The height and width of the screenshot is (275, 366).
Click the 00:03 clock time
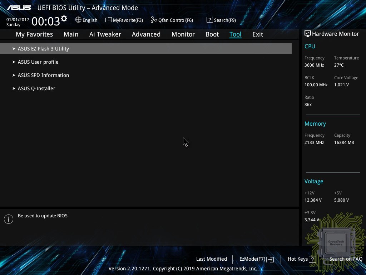point(46,21)
